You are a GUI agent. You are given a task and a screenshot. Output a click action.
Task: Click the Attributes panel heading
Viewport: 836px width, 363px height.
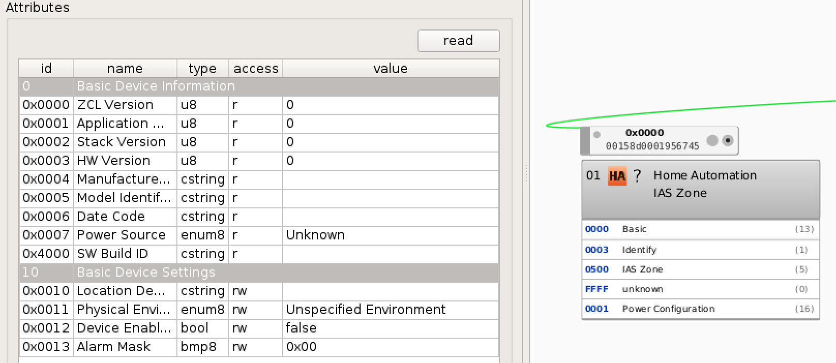pos(37,7)
